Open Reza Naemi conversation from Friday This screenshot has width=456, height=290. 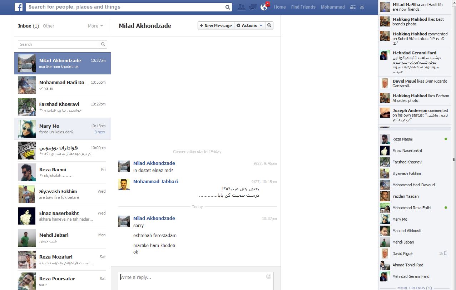pyautogui.click(x=63, y=172)
